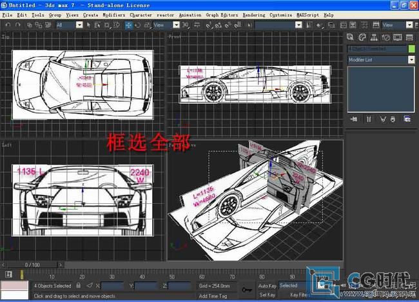This screenshot has height=302, width=419.
Task: Expand the Modifier List dropdown
Action: point(411,60)
